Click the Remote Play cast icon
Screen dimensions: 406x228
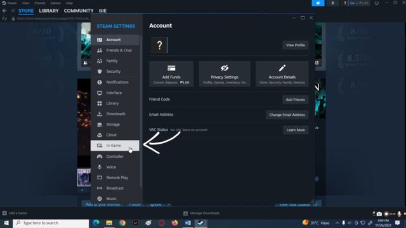click(100, 177)
